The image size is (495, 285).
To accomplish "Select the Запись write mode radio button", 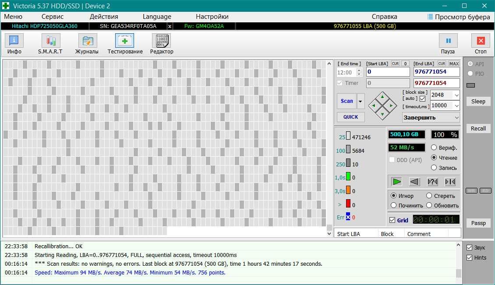I will [434, 168].
